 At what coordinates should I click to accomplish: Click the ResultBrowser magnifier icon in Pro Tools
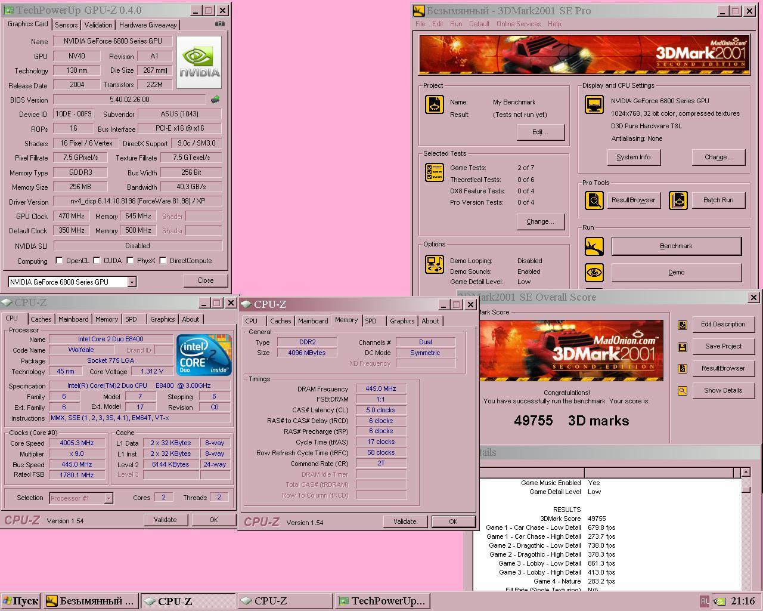[x=594, y=200]
